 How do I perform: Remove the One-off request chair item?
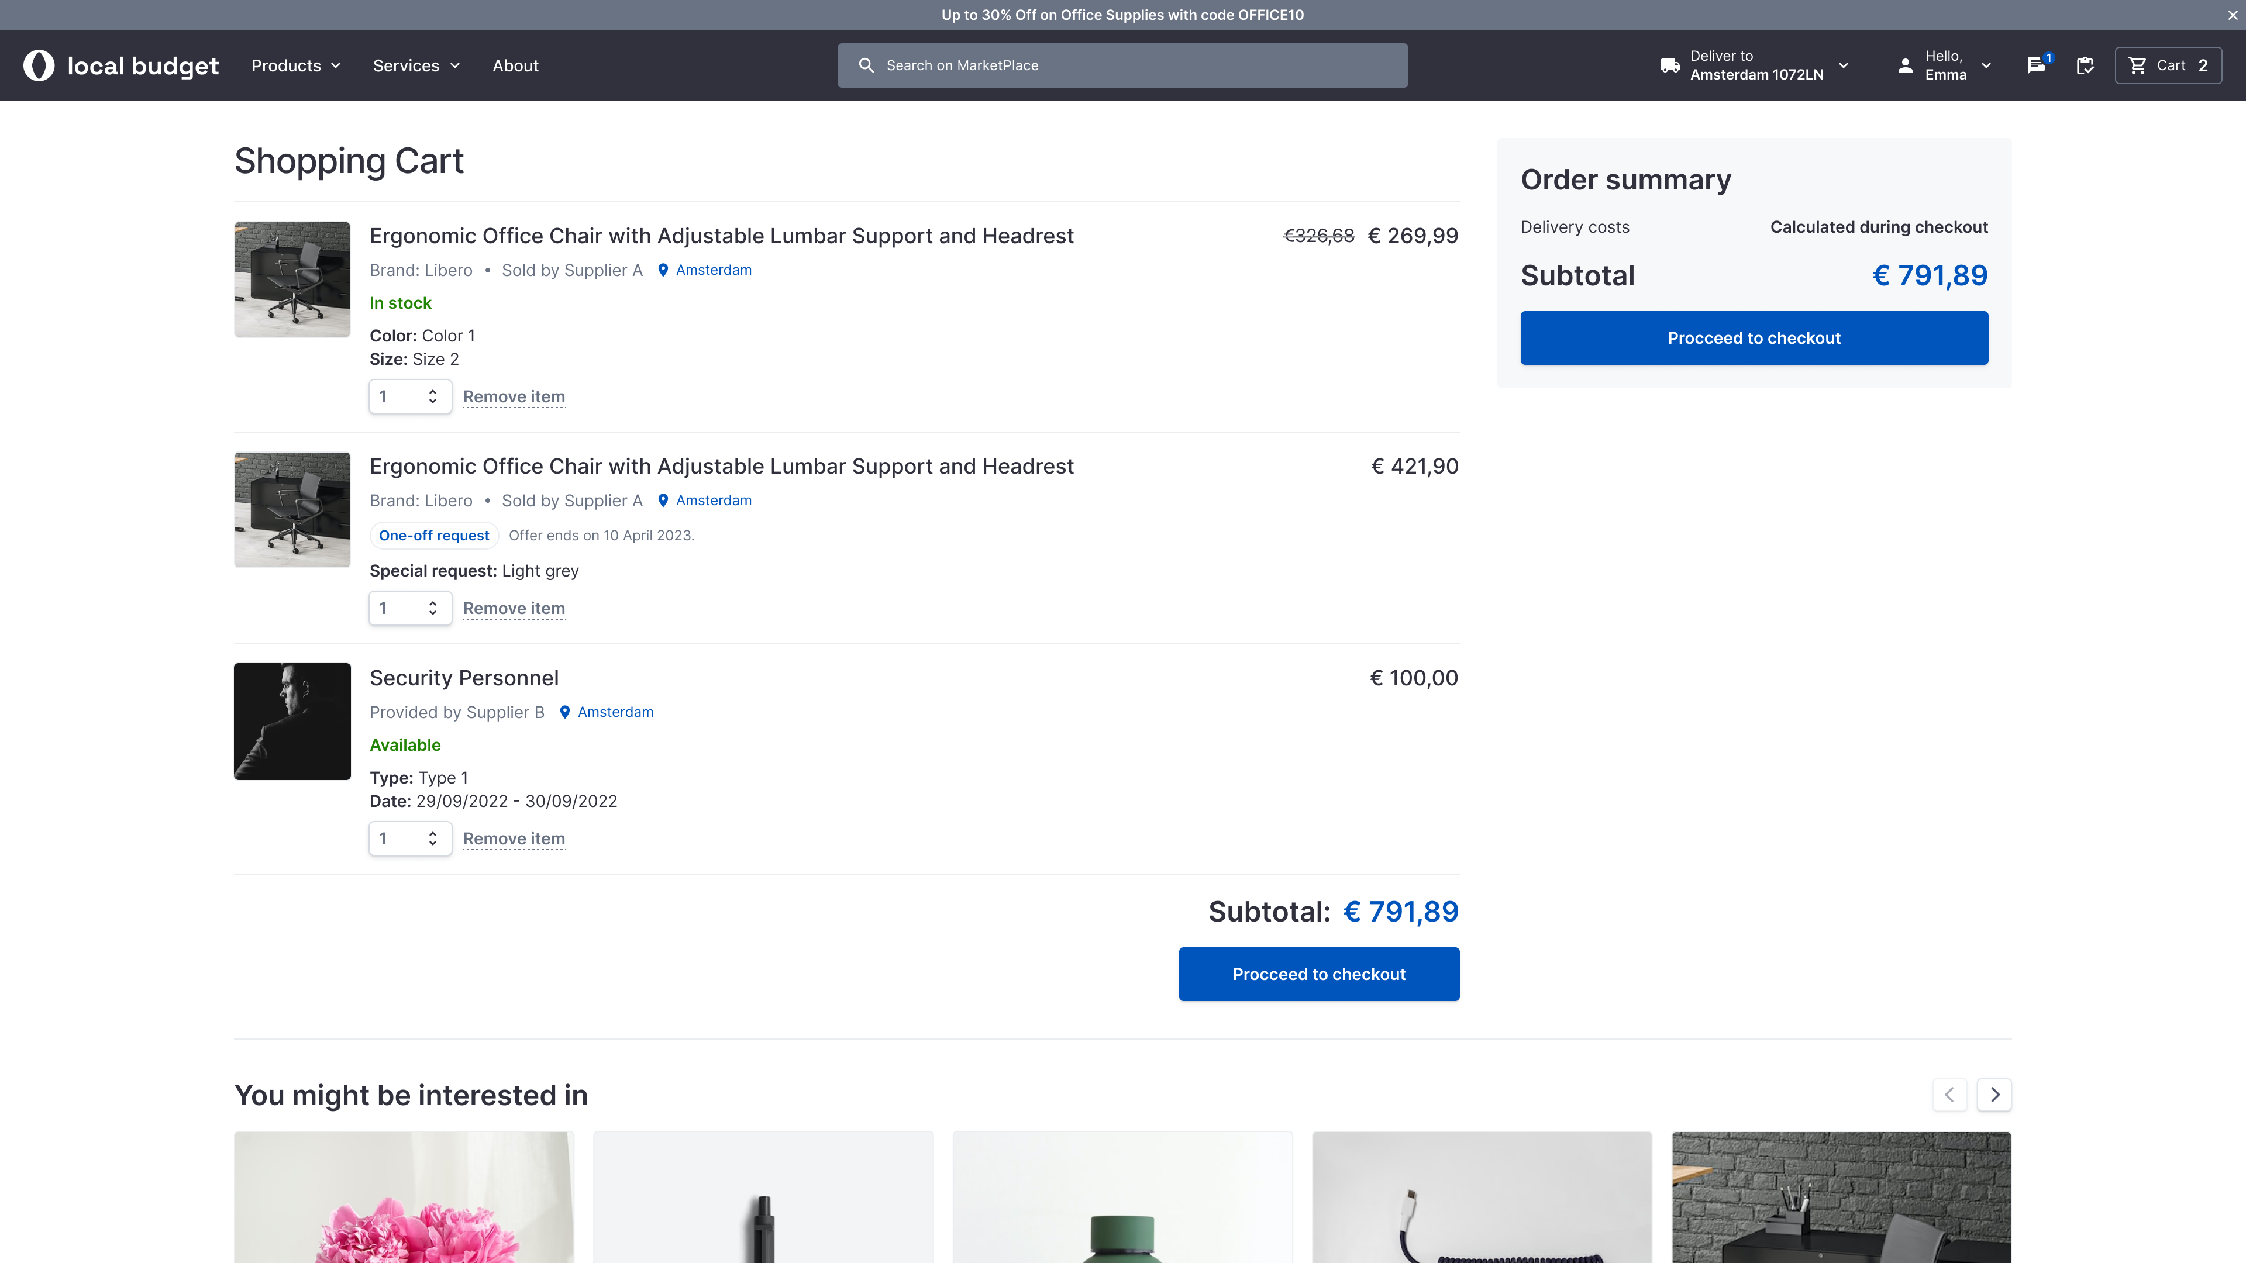coord(514,608)
